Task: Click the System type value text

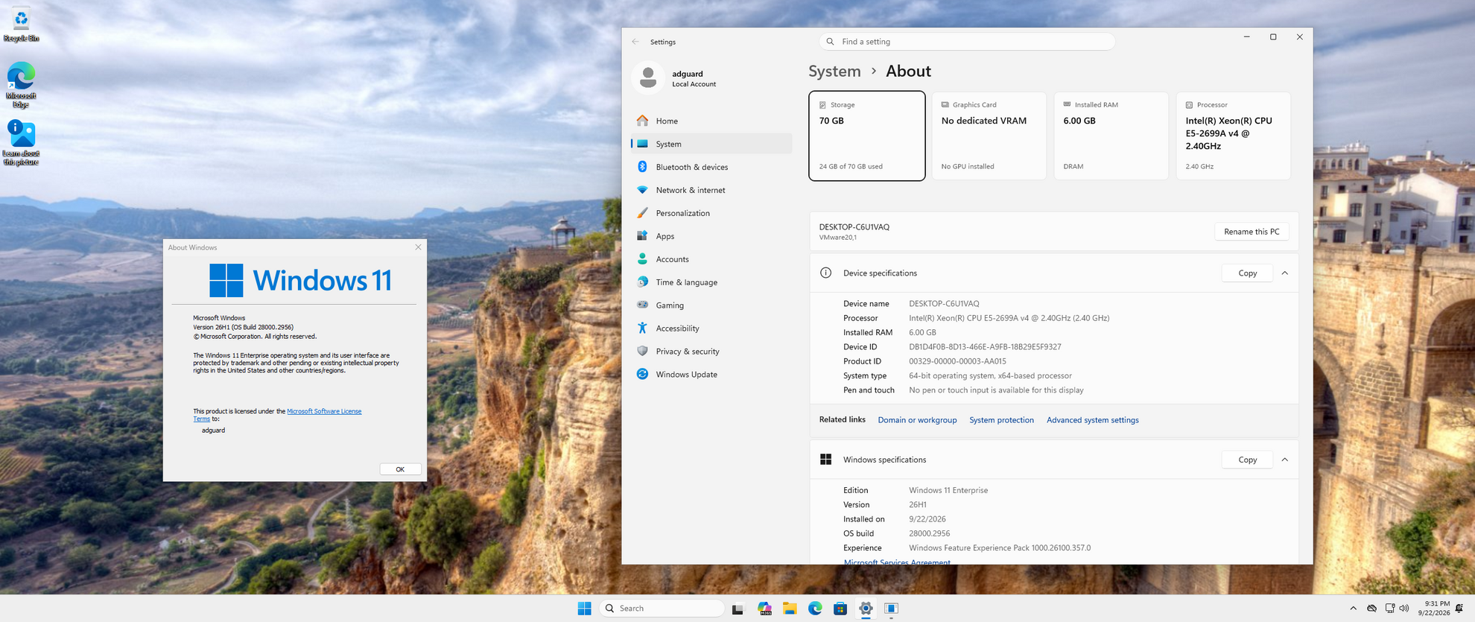Action: point(990,376)
